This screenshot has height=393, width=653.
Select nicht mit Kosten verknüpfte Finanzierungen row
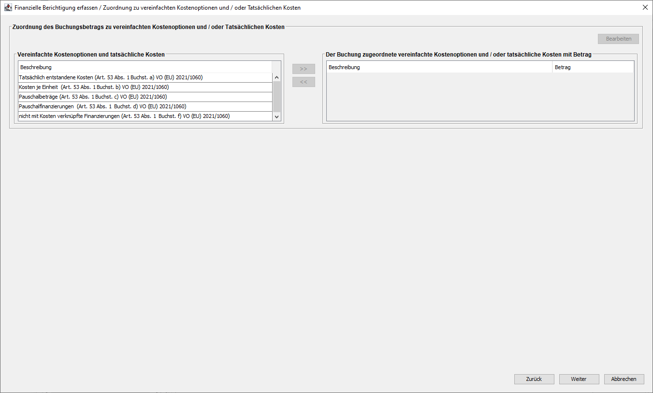(x=145, y=116)
